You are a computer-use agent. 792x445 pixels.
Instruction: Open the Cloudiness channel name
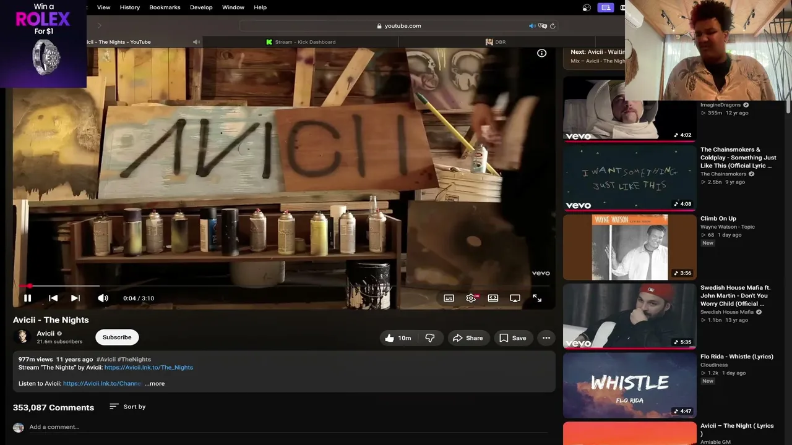tap(714, 365)
